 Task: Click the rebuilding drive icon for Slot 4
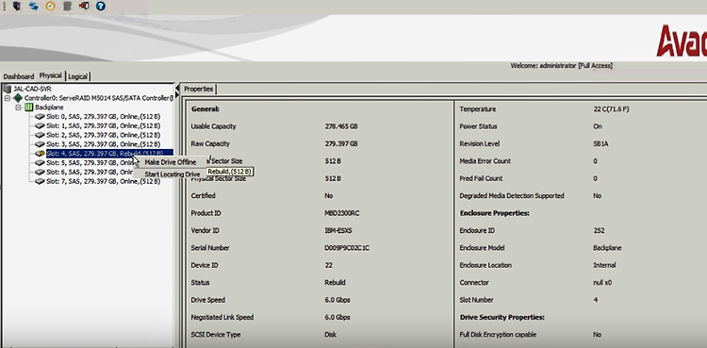click(x=40, y=154)
